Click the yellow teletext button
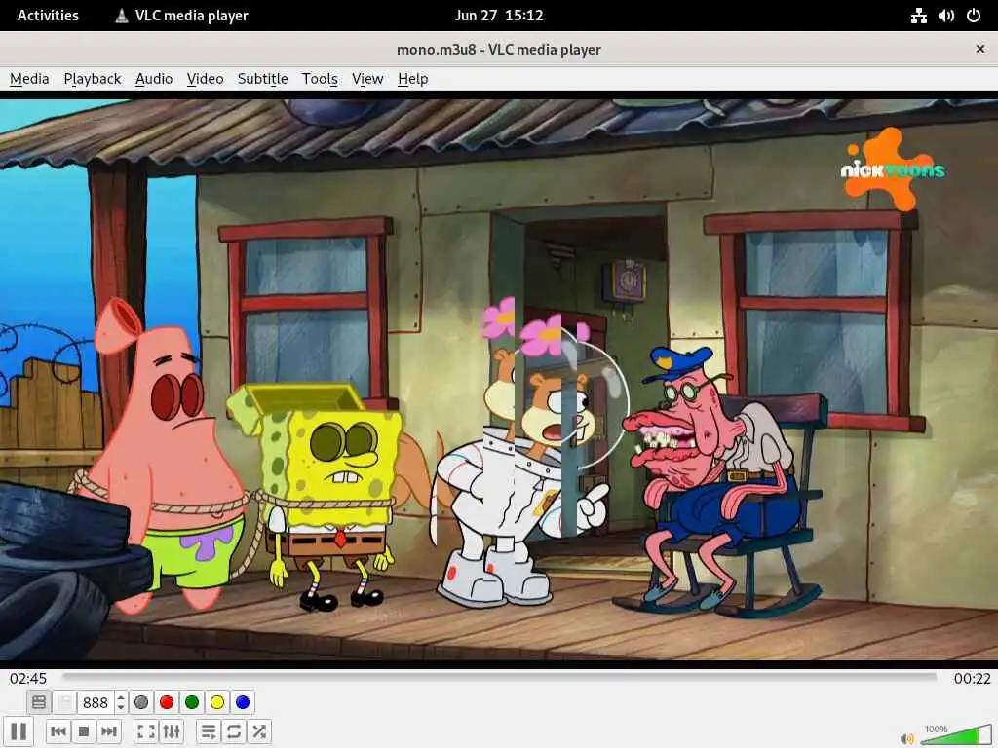 (x=217, y=702)
